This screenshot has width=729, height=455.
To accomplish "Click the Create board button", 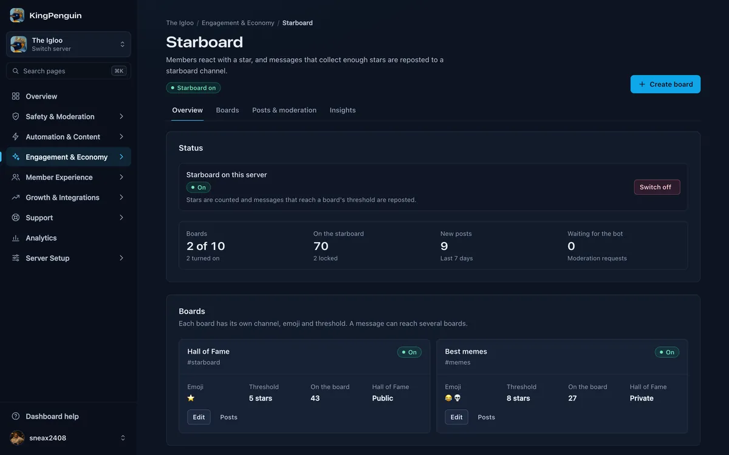I will (x=665, y=84).
